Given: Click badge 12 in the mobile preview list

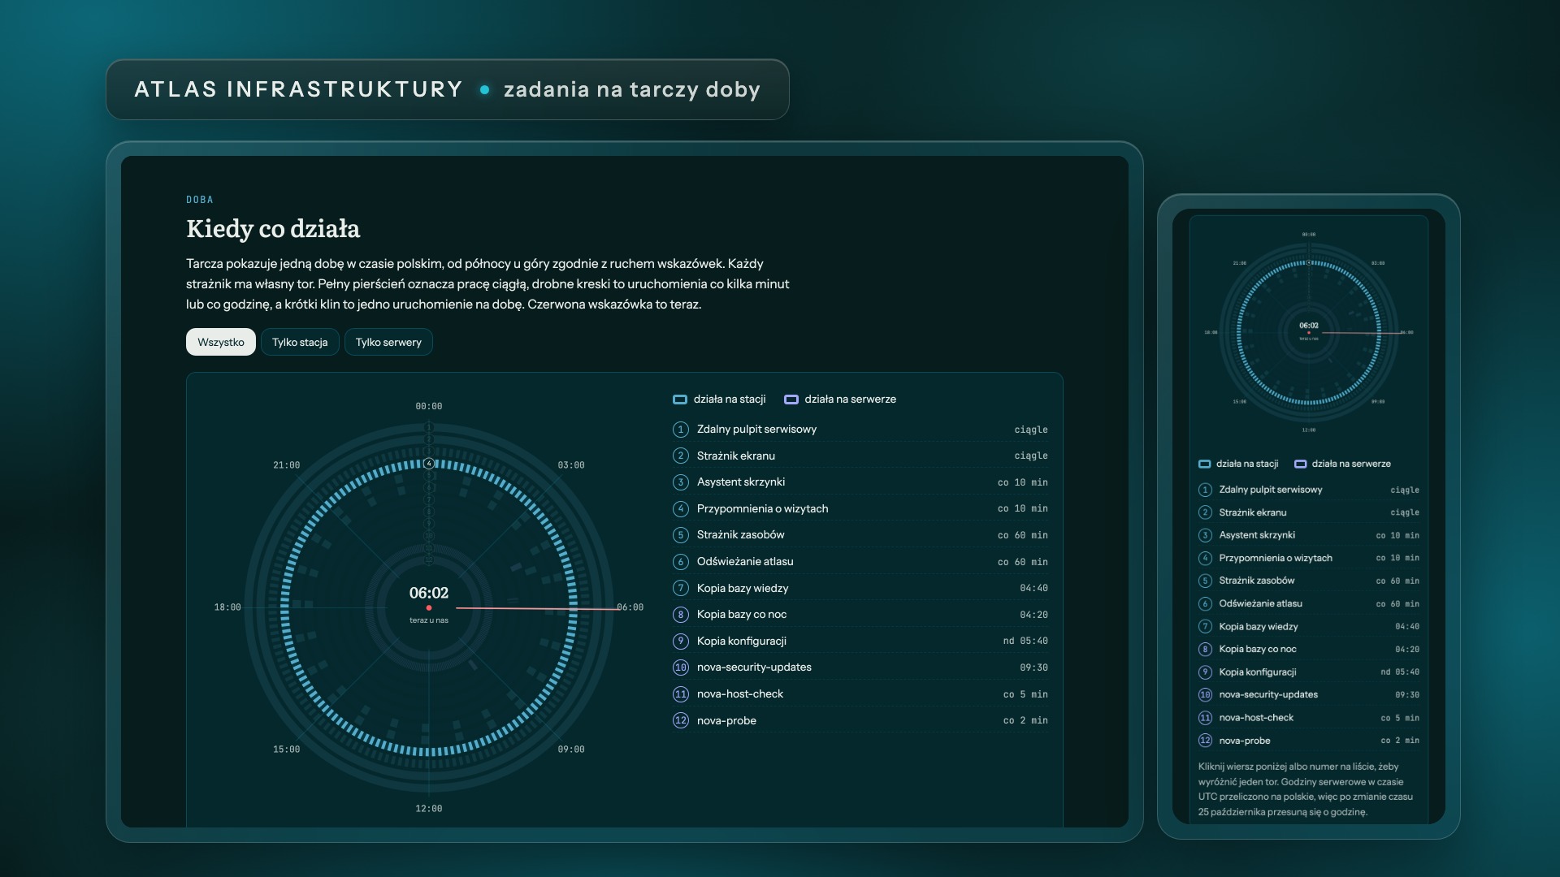Looking at the screenshot, I should [x=1205, y=741].
